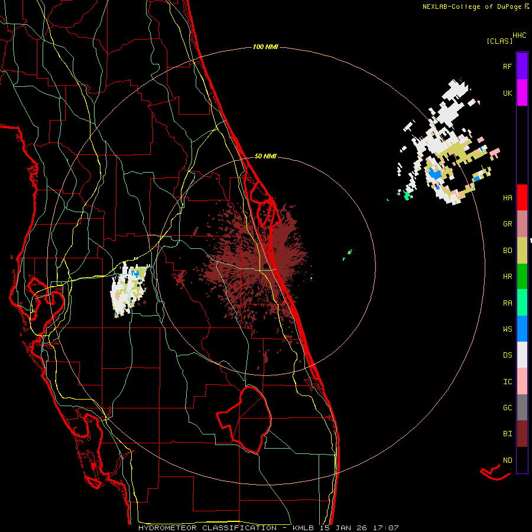Click the KMLB station identifier
This screenshot has height=532, width=532.
(303, 528)
